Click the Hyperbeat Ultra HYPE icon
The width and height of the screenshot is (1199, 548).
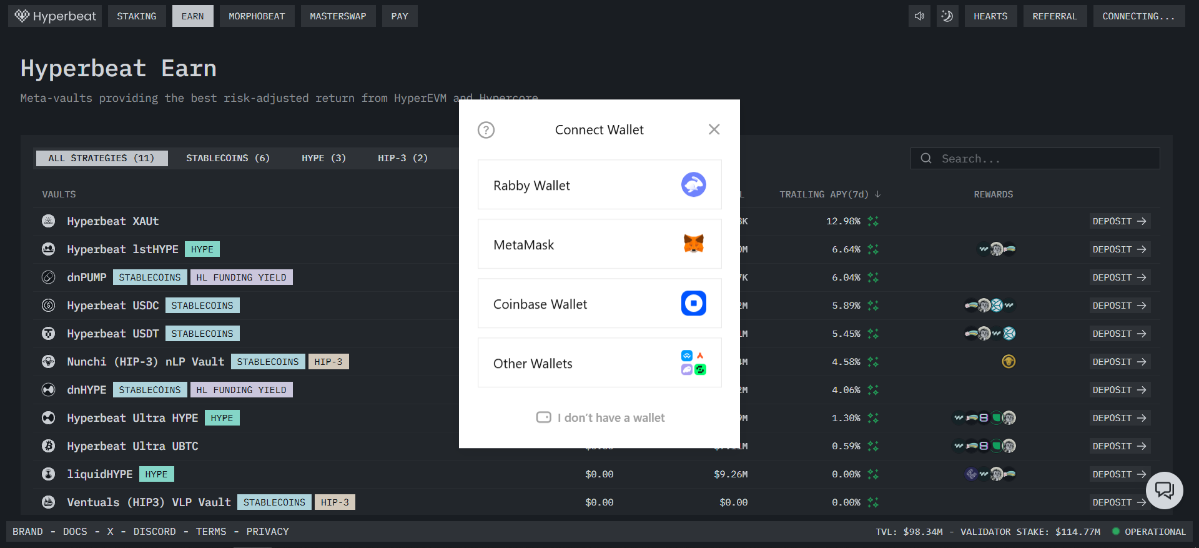(48, 417)
